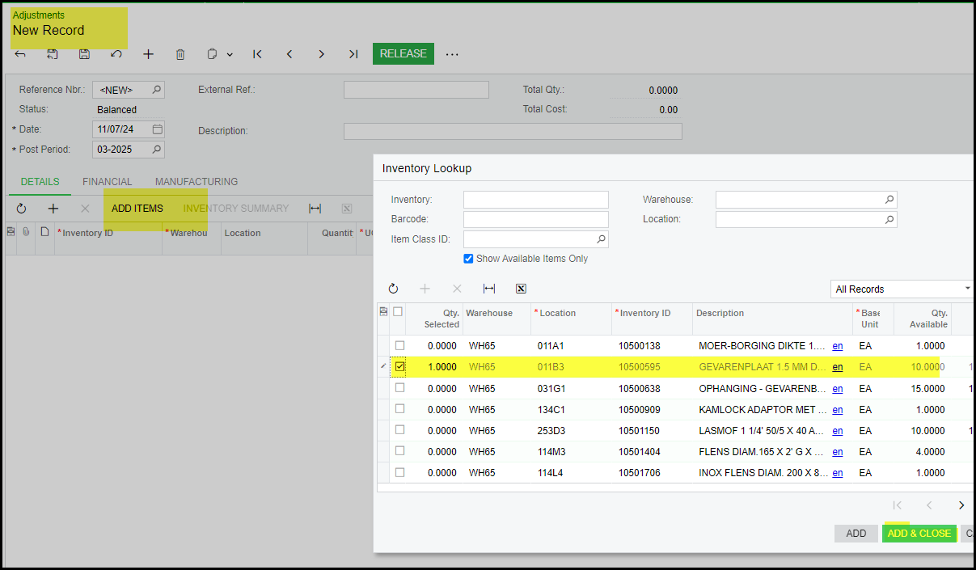Click the Add New Record plus icon
Viewport: 976px width, 570px height.
point(148,54)
